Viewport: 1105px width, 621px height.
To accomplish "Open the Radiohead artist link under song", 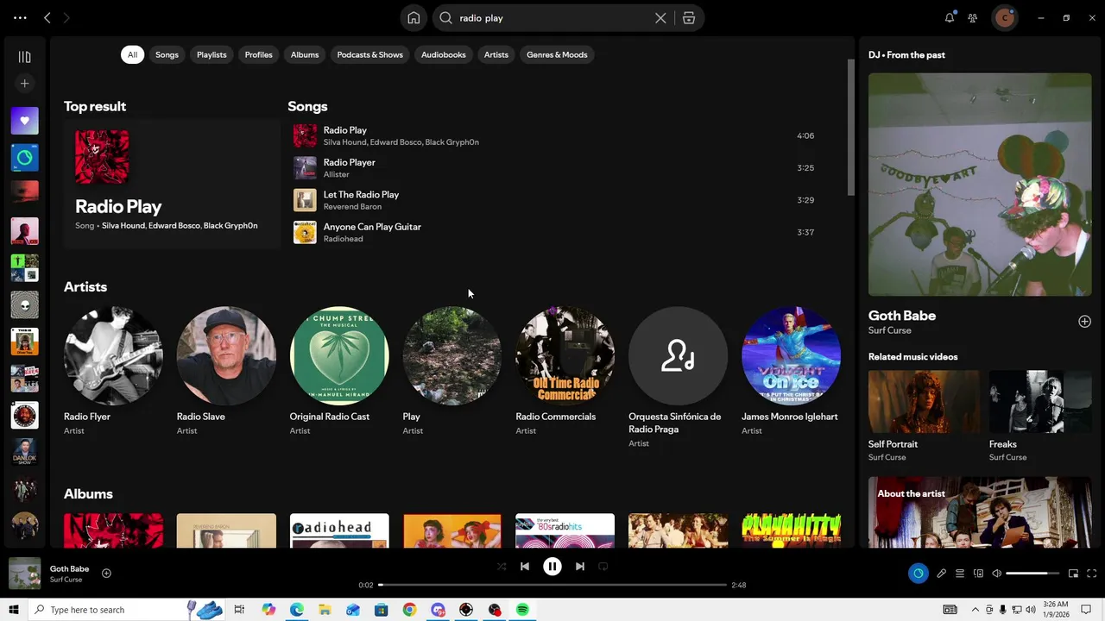I will click(x=343, y=239).
